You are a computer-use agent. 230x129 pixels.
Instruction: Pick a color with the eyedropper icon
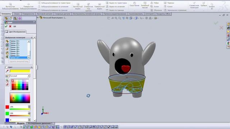tap(7, 71)
